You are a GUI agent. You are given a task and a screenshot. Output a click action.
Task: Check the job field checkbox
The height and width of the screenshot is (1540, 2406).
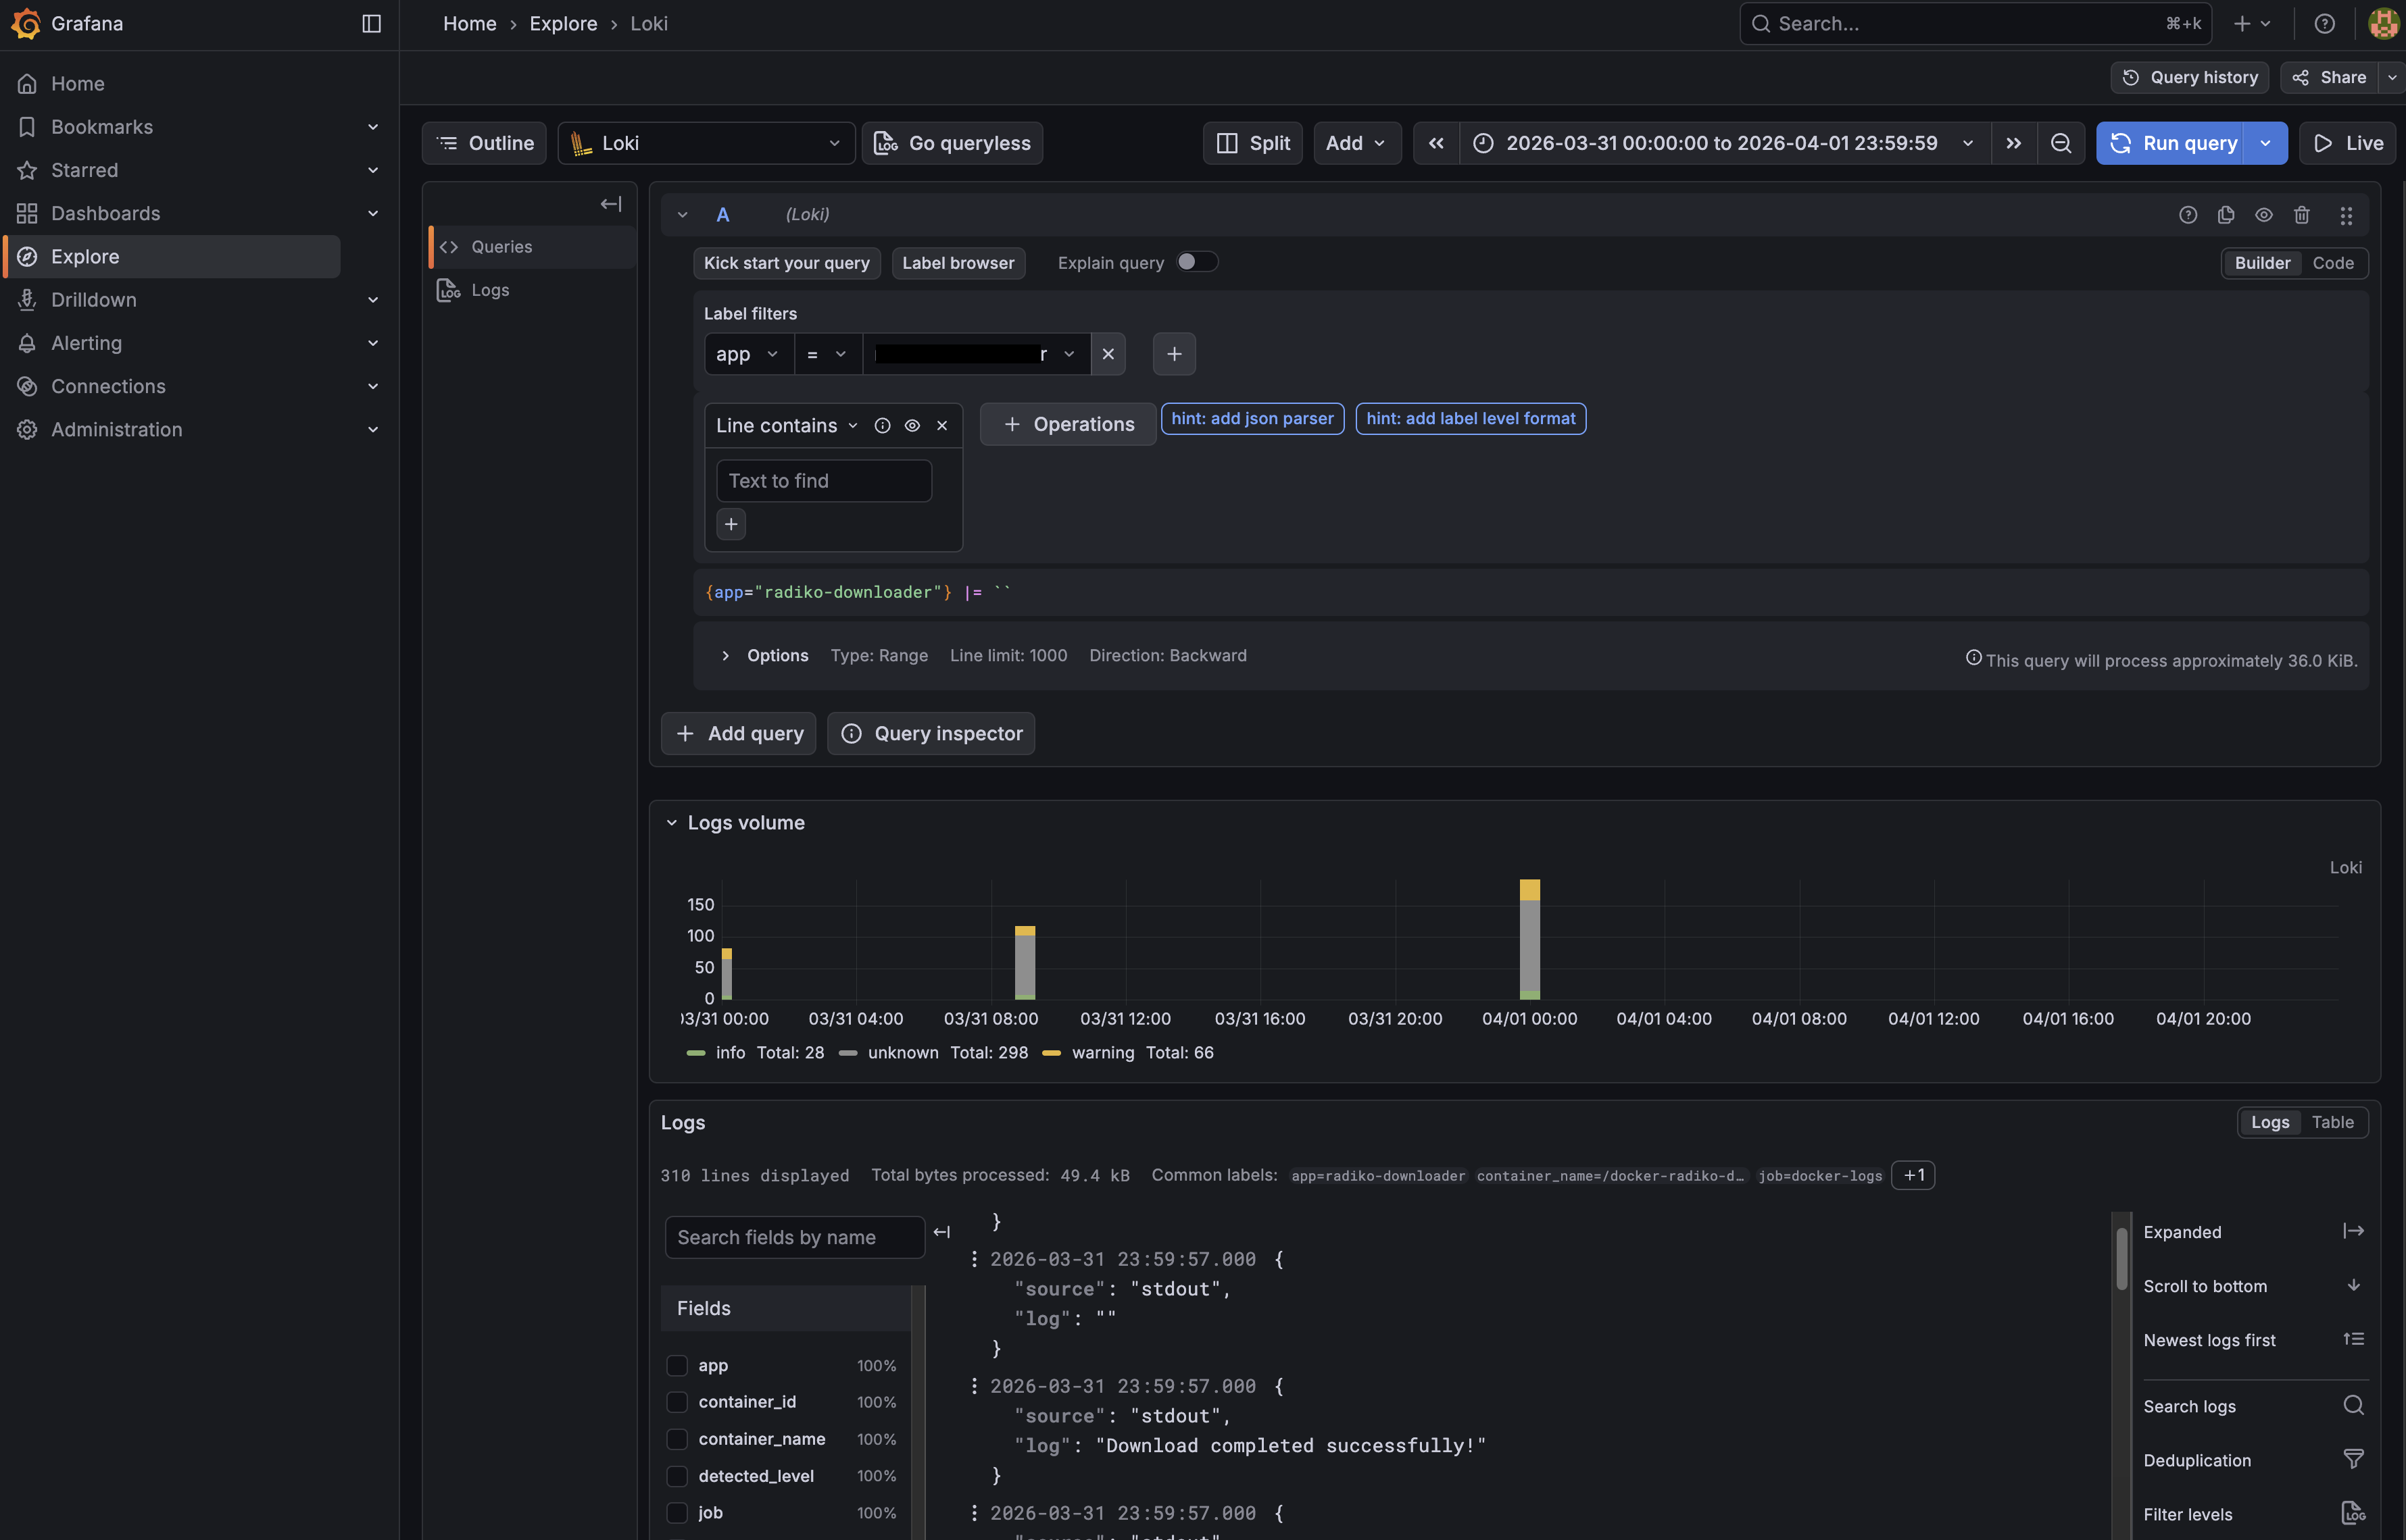(677, 1514)
